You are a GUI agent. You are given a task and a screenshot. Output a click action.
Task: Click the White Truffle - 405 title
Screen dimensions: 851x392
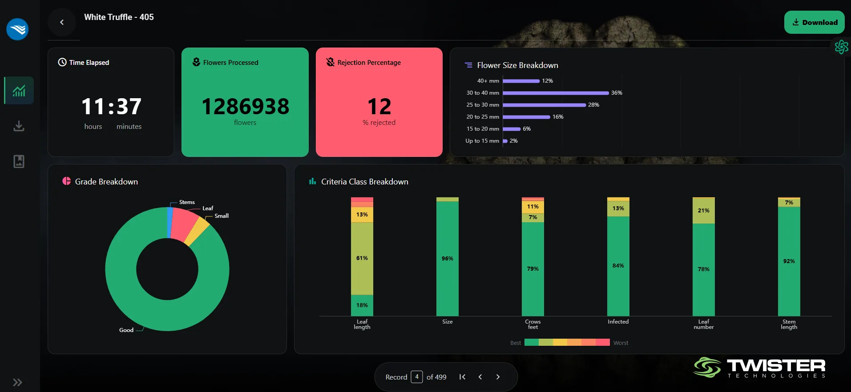pyautogui.click(x=119, y=17)
